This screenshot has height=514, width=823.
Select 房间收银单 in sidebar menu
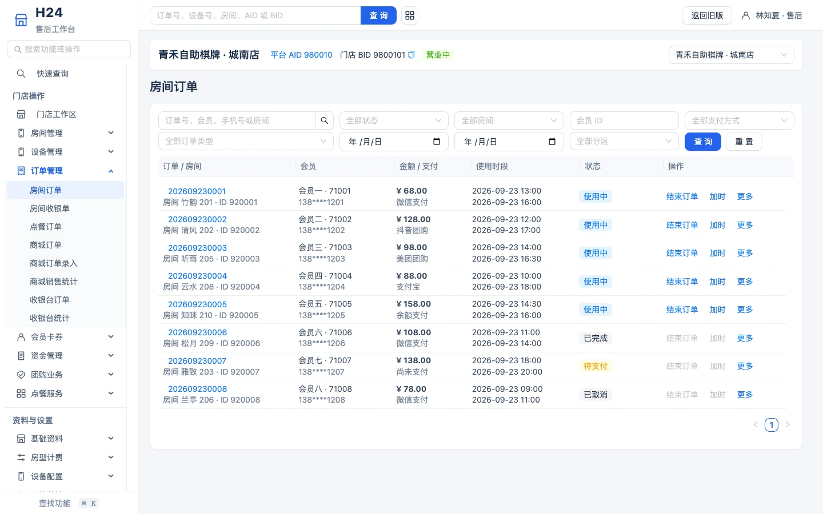(65, 208)
